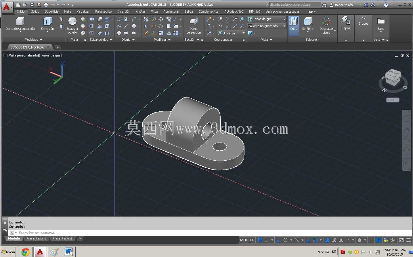Toggle object snap in status bar

point(315,240)
